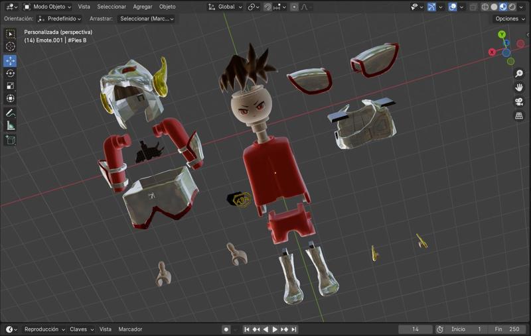Pick the Add Cube tool

10,140
